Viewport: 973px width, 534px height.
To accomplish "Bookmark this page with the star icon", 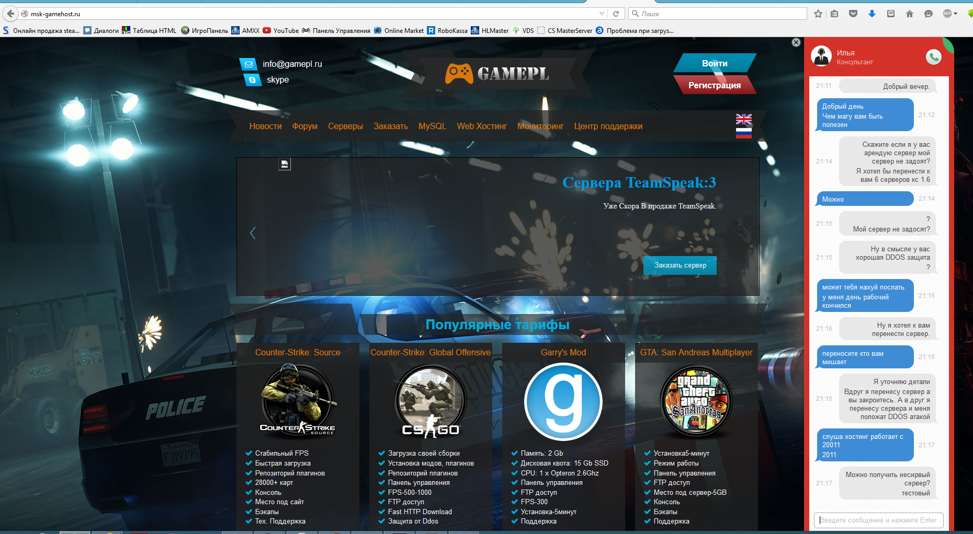I will click(x=818, y=14).
